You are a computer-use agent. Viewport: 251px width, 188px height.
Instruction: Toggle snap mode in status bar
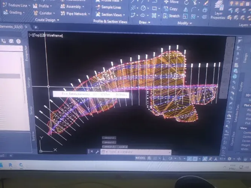coord(155,158)
